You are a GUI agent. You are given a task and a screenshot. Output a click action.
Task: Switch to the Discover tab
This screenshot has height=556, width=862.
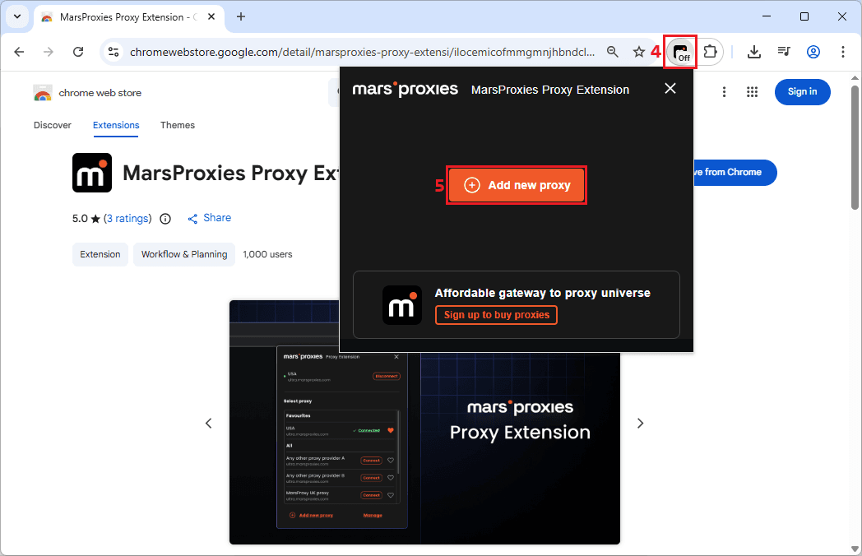click(x=53, y=125)
